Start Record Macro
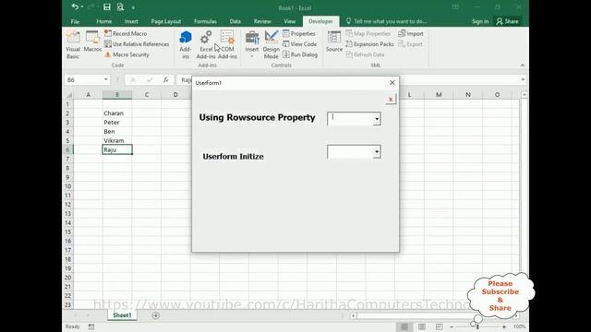Screen dimensions: 591x332 tap(126, 33)
